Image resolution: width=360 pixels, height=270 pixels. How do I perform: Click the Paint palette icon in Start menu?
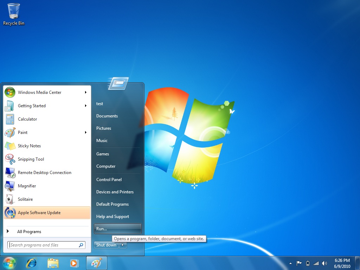coord(10,133)
